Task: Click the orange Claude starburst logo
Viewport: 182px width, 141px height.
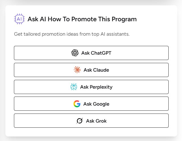Action: (77, 70)
